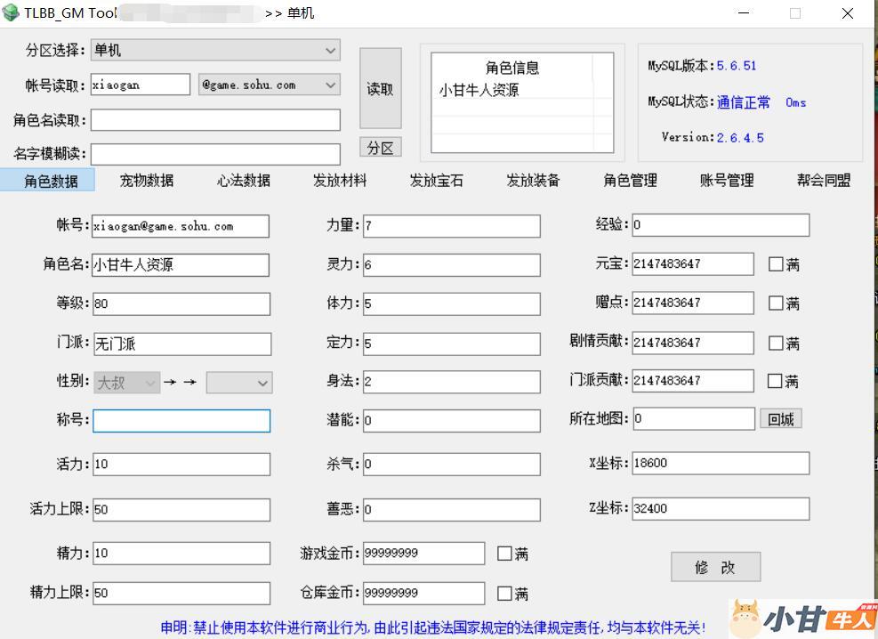878x639 pixels.
Task: Open the 发放装备 tab
Action: (x=533, y=181)
